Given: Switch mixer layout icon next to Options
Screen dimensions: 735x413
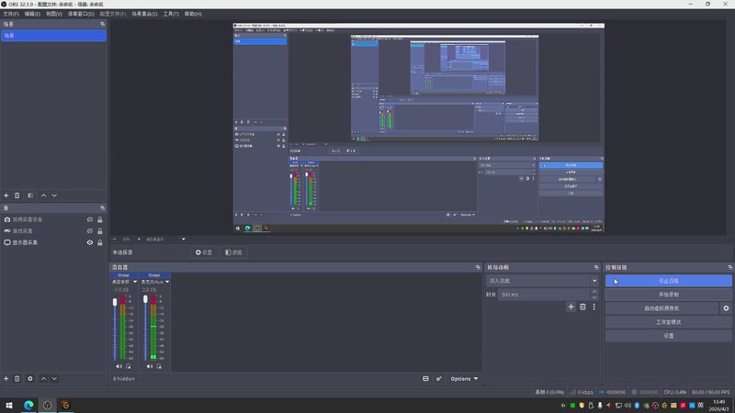Looking at the screenshot, I should click(425, 378).
